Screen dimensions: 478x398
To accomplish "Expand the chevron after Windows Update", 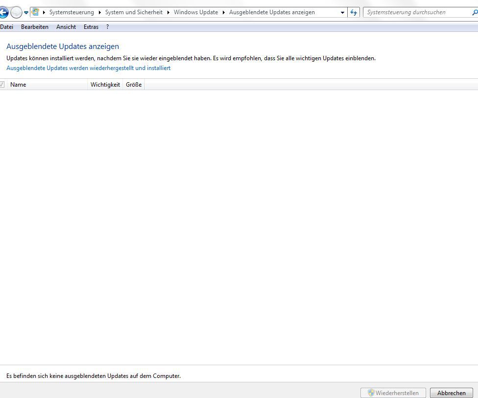I will point(224,13).
